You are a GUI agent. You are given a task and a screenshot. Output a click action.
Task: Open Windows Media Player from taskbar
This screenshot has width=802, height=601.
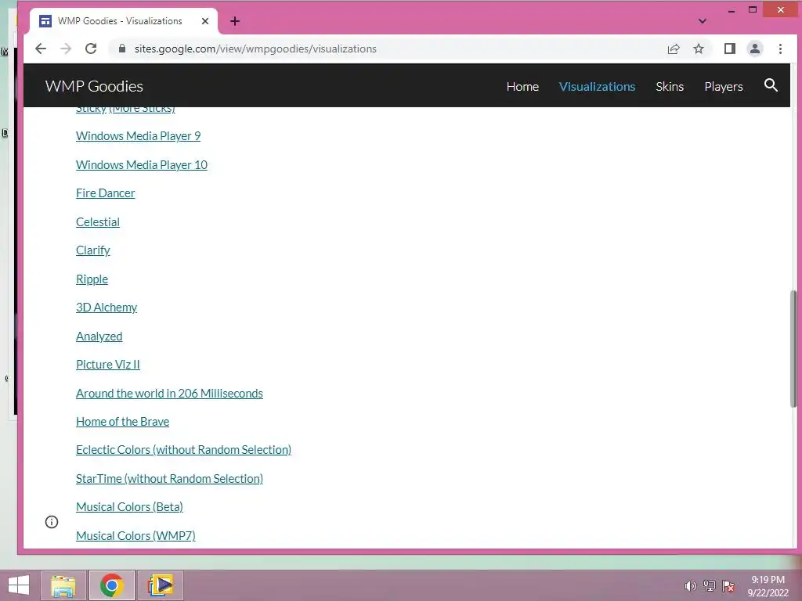(x=160, y=585)
